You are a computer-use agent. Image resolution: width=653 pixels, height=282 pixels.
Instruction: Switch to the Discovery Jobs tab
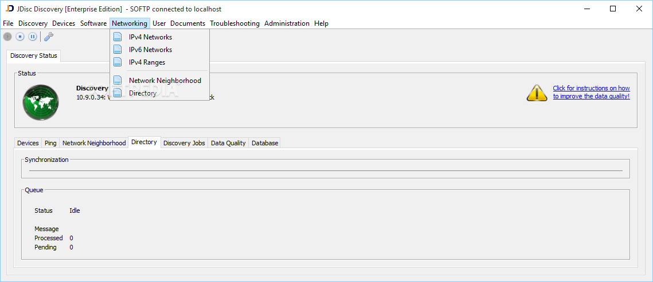coord(184,143)
